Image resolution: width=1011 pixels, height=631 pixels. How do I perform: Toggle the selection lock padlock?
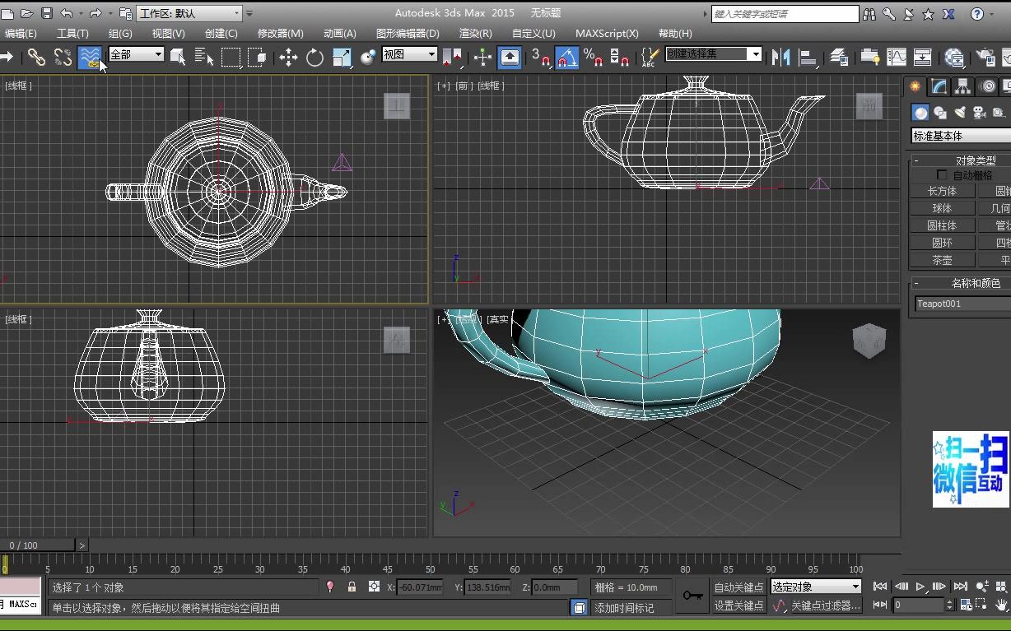click(352, 587)
